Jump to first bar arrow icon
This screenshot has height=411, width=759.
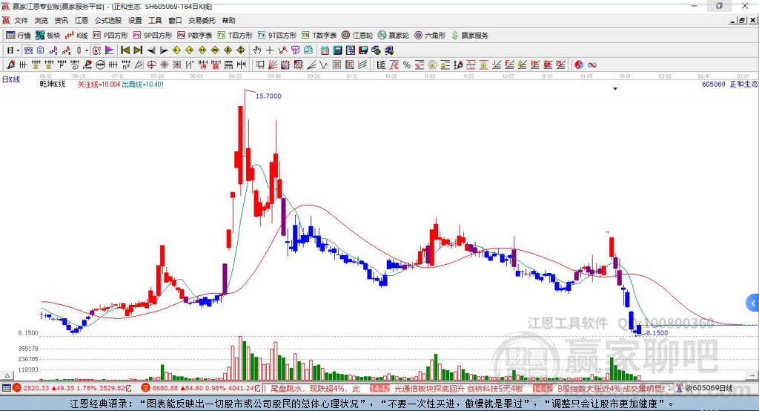coord(125,50)
